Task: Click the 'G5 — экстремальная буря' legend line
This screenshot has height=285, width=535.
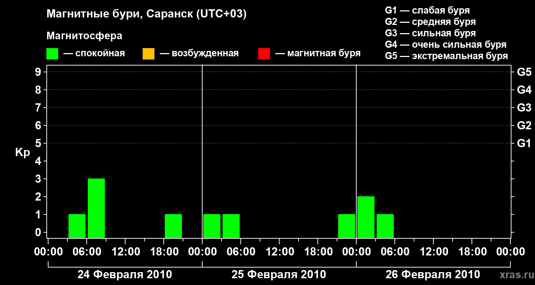Action: pos(447,56)
